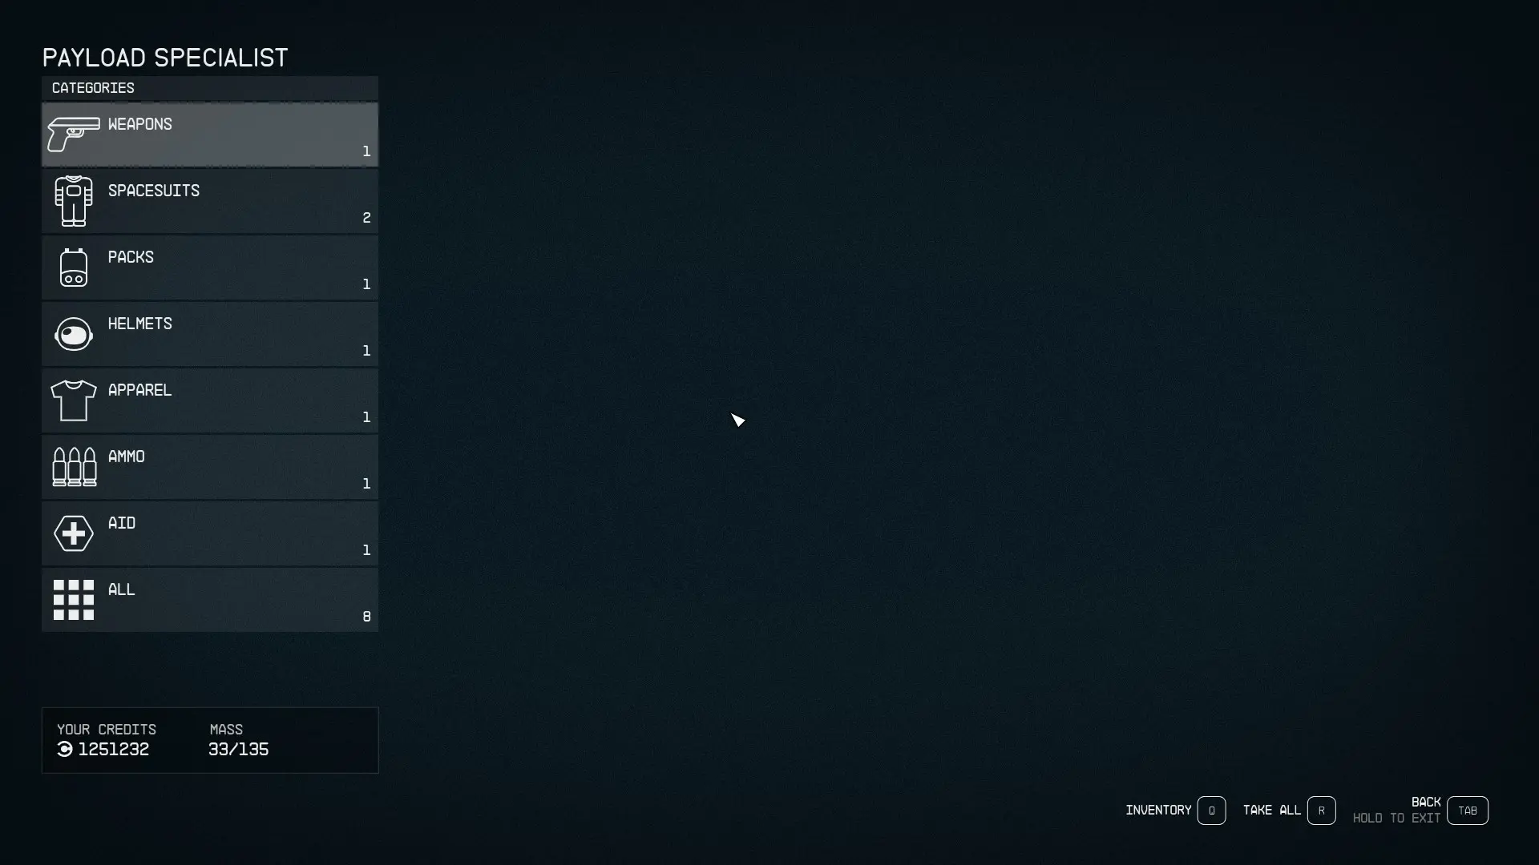Select the Aid category icon

(x=73, y=533)
